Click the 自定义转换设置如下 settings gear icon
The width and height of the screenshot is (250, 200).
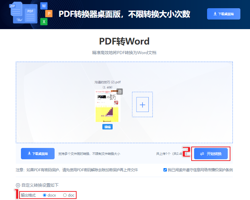[x=18, y=185]
